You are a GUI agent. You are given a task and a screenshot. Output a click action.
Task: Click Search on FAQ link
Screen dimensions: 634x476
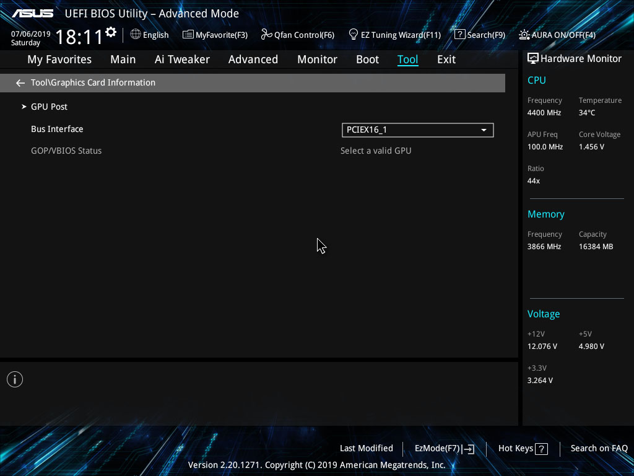coord(599,448)
